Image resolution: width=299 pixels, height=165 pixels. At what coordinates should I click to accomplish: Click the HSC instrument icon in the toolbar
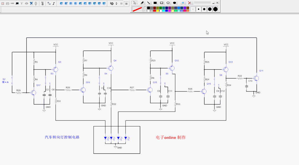13,3
